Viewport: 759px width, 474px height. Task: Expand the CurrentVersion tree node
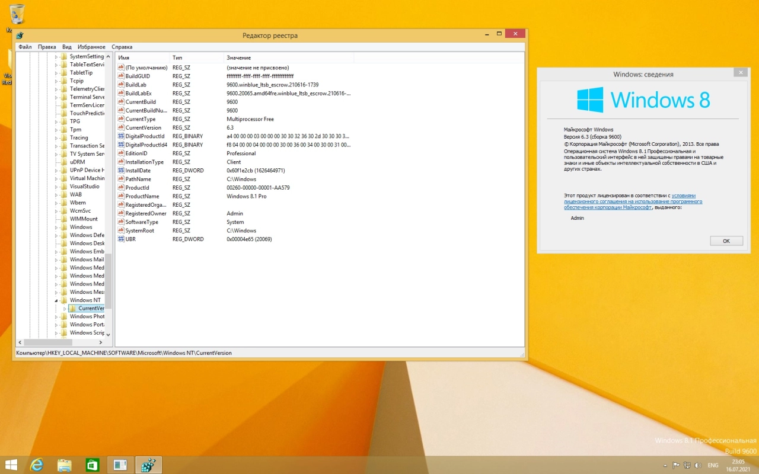[65, 309]
